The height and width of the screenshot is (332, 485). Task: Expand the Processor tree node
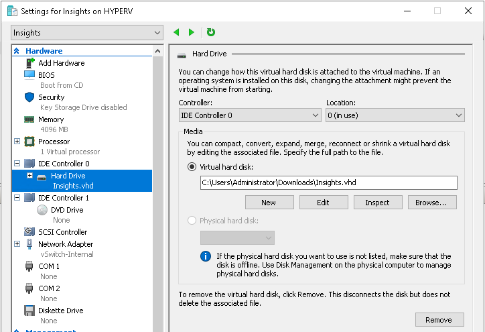coord(17,142)
